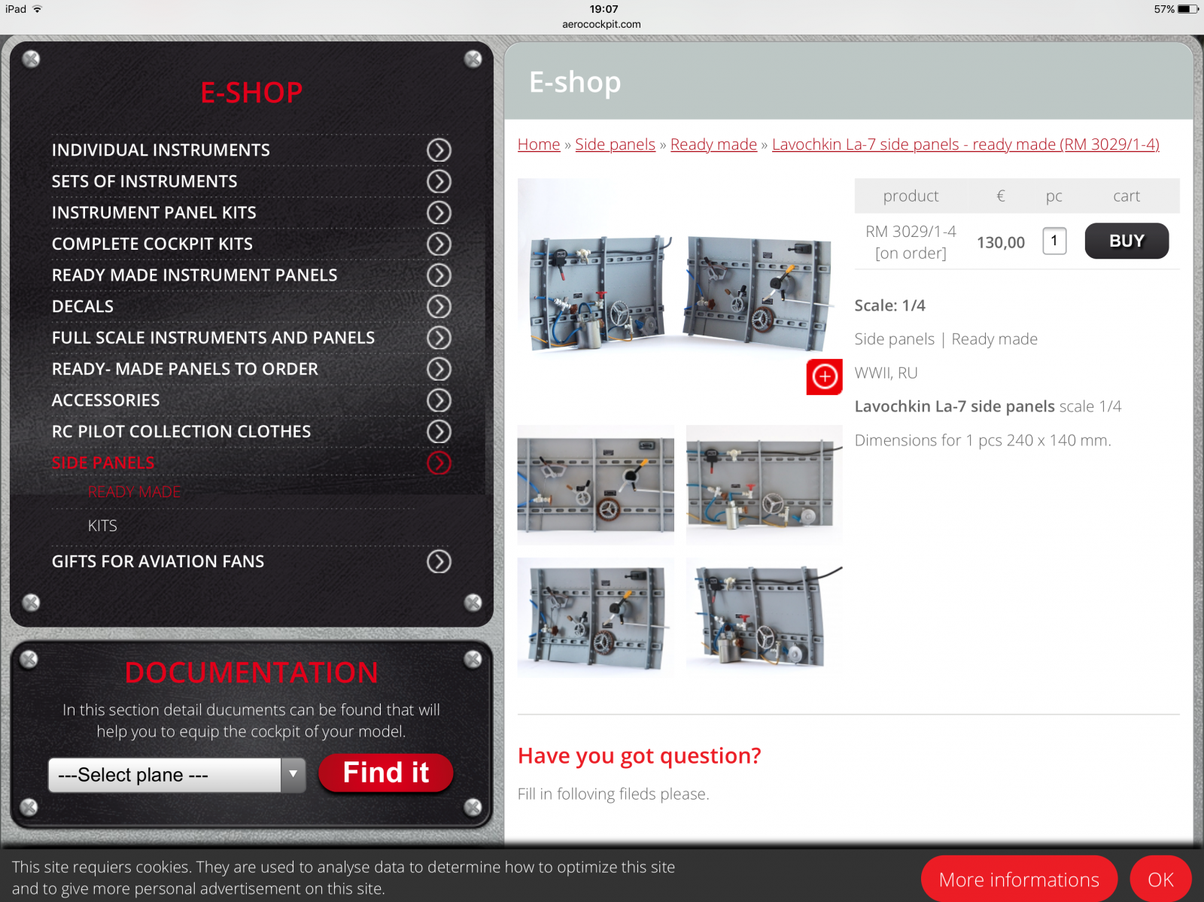Open RC Pilot Collection Clothes category
Screen dimensions: 1204x902
[x=181, y=432]
